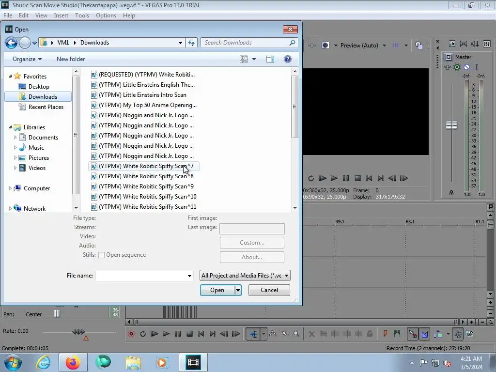
Task: Open the Options menu
Action: (x=106, y=15)
